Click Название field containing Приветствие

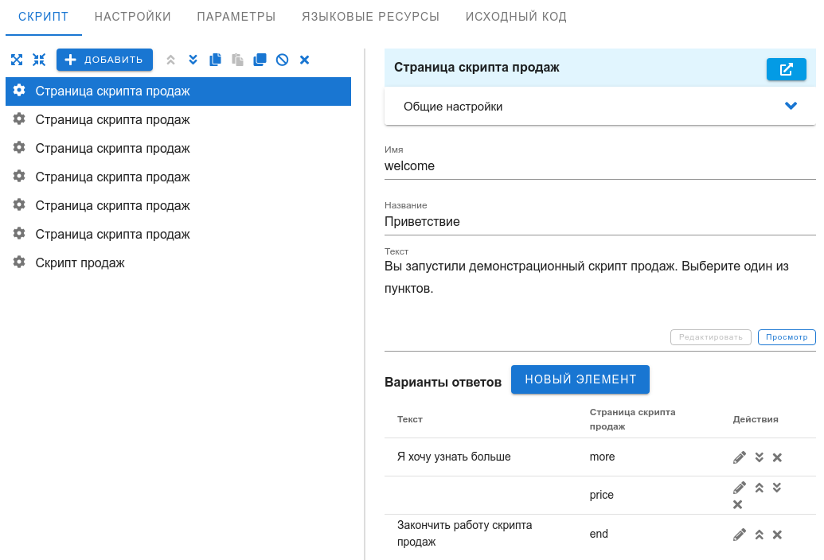pos(599,221)
